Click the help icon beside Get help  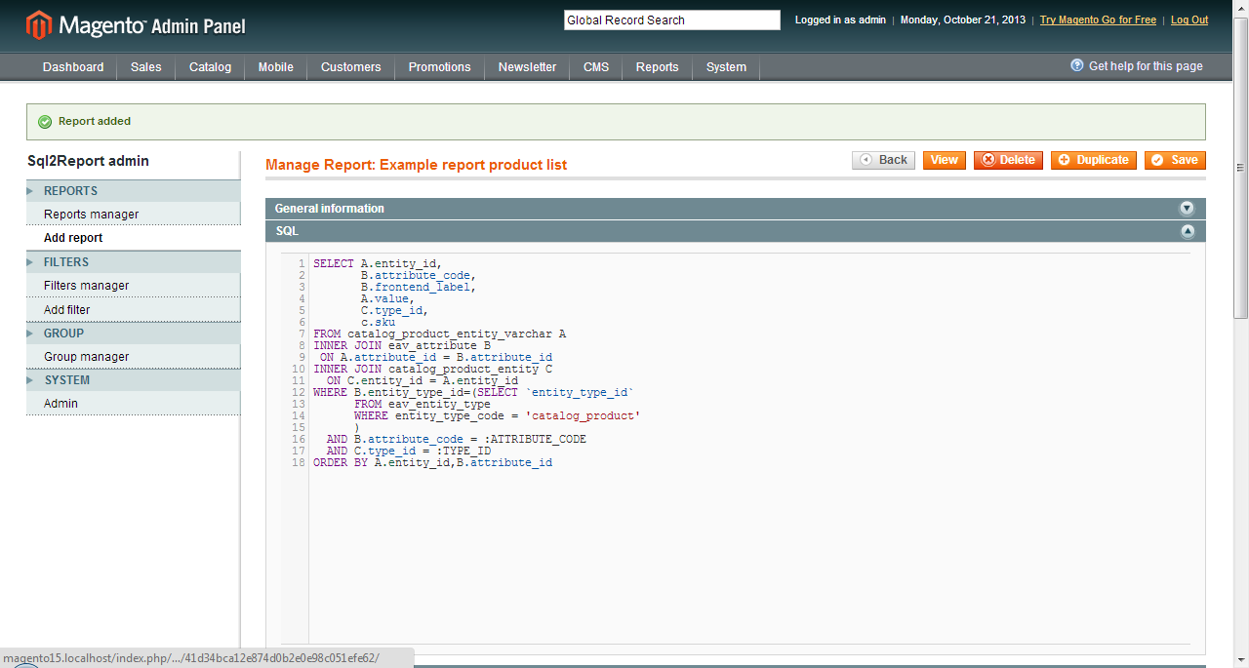coord(1077,65)
